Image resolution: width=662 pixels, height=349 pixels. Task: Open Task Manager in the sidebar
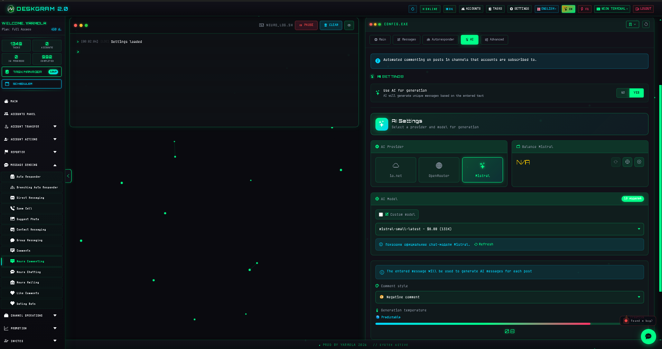[31, 72]
